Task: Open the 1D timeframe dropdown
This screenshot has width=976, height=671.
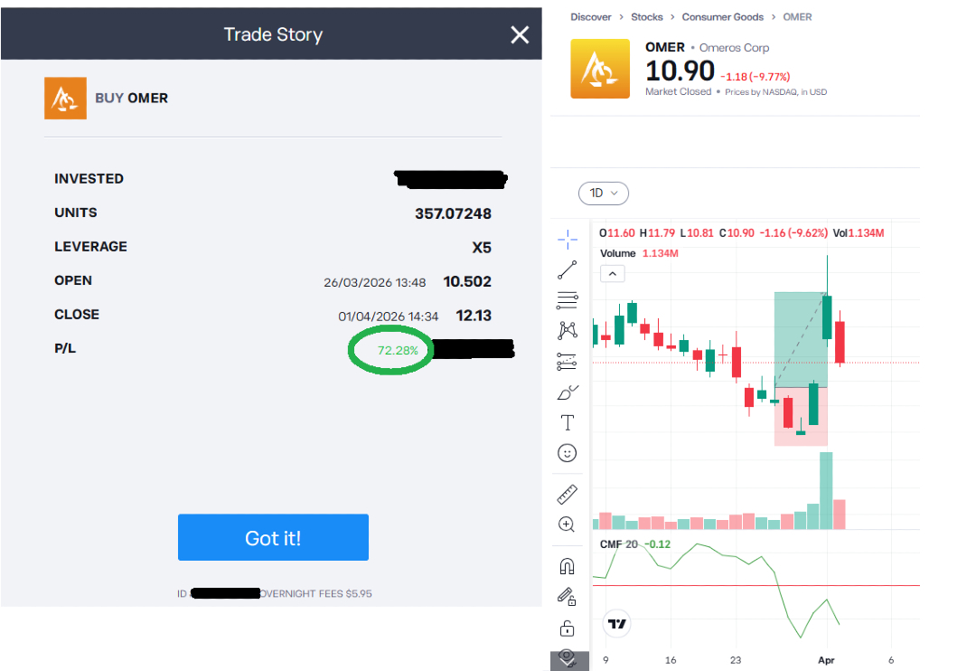Action: pos(603,194)
